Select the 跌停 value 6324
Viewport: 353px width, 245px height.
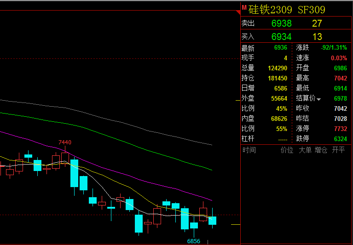pyautogui.click(x=341, y=139)
